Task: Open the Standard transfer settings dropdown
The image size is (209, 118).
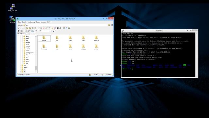Action: 43,31
